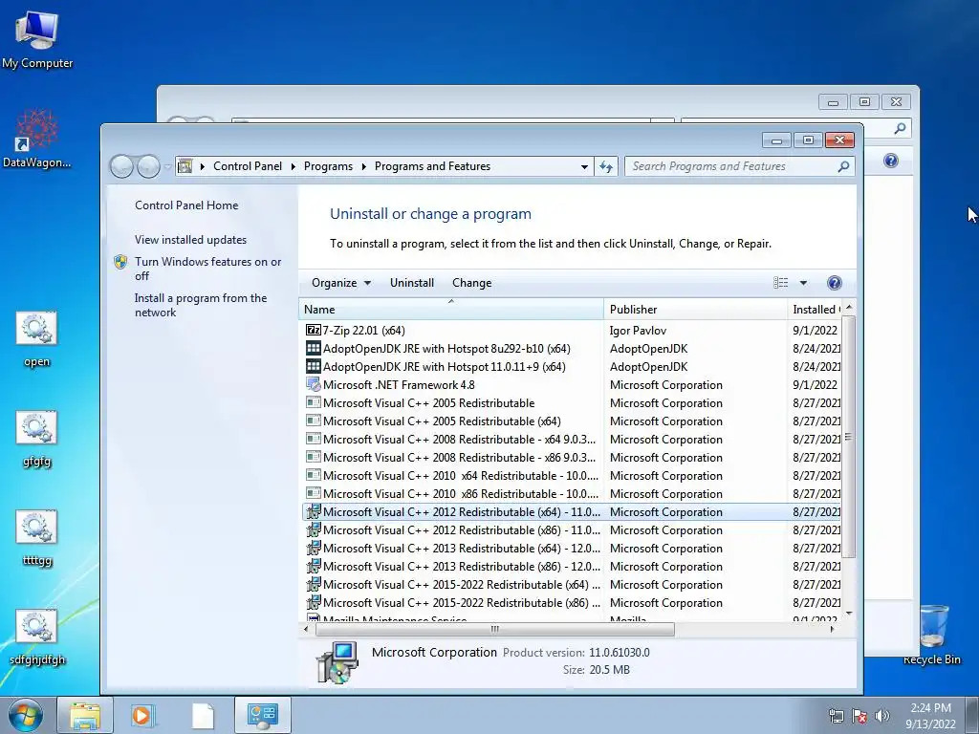Open the Recycle Bin on desktop
The image size is (979, 734).
pos(931,635)
